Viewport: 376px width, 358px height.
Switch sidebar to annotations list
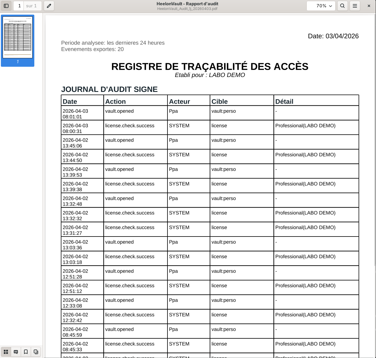pos(16,352)
